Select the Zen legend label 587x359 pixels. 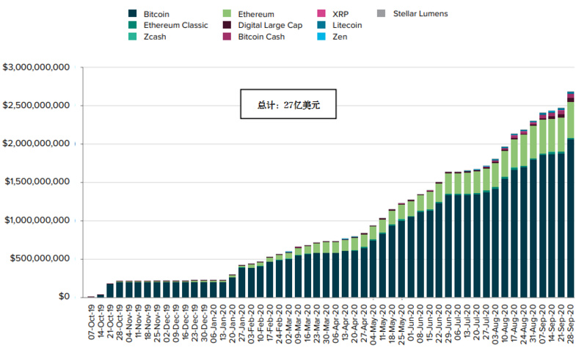point(340,37)
